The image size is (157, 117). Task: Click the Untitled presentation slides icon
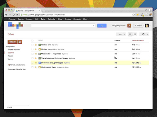click(x=40, y=49)
